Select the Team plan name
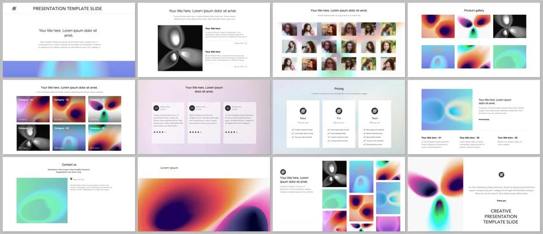The width and height of the screenshot is (543, 234). (x=374, y=118)
